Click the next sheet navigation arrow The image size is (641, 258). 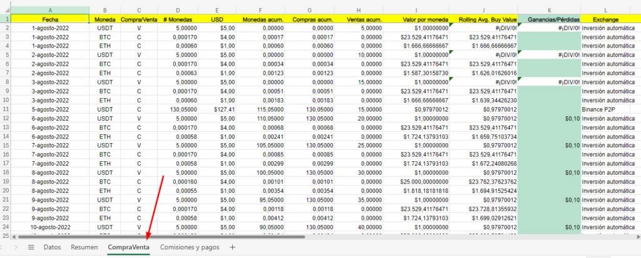click(x=15, y=247)
